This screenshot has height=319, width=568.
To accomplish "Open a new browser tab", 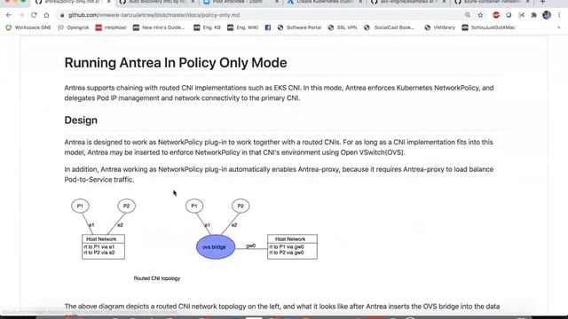I will tap(542, 2).
